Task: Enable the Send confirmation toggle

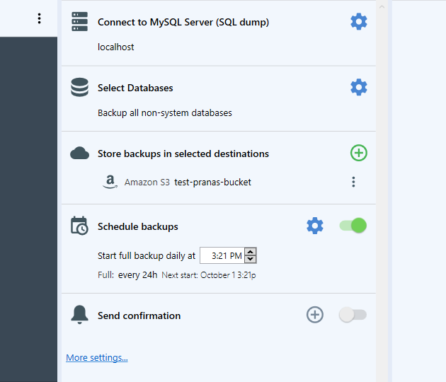Action: coord(353,315)
